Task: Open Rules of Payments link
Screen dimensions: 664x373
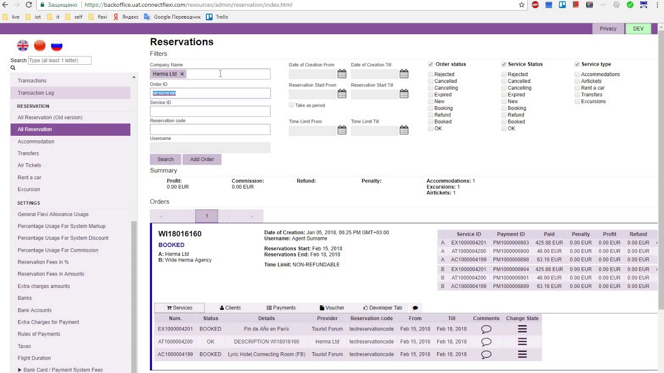Action: (39, 334)
